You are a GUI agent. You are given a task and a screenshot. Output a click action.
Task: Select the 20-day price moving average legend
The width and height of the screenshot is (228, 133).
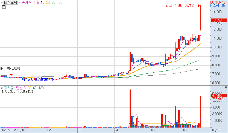48,3
